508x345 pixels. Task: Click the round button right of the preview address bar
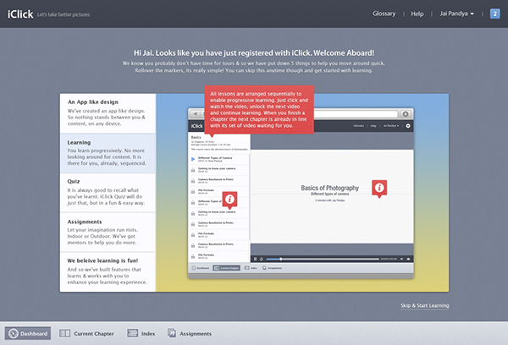[406, 114]
